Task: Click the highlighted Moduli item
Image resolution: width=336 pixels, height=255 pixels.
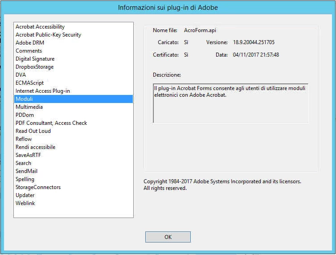Action: (74, 99)
